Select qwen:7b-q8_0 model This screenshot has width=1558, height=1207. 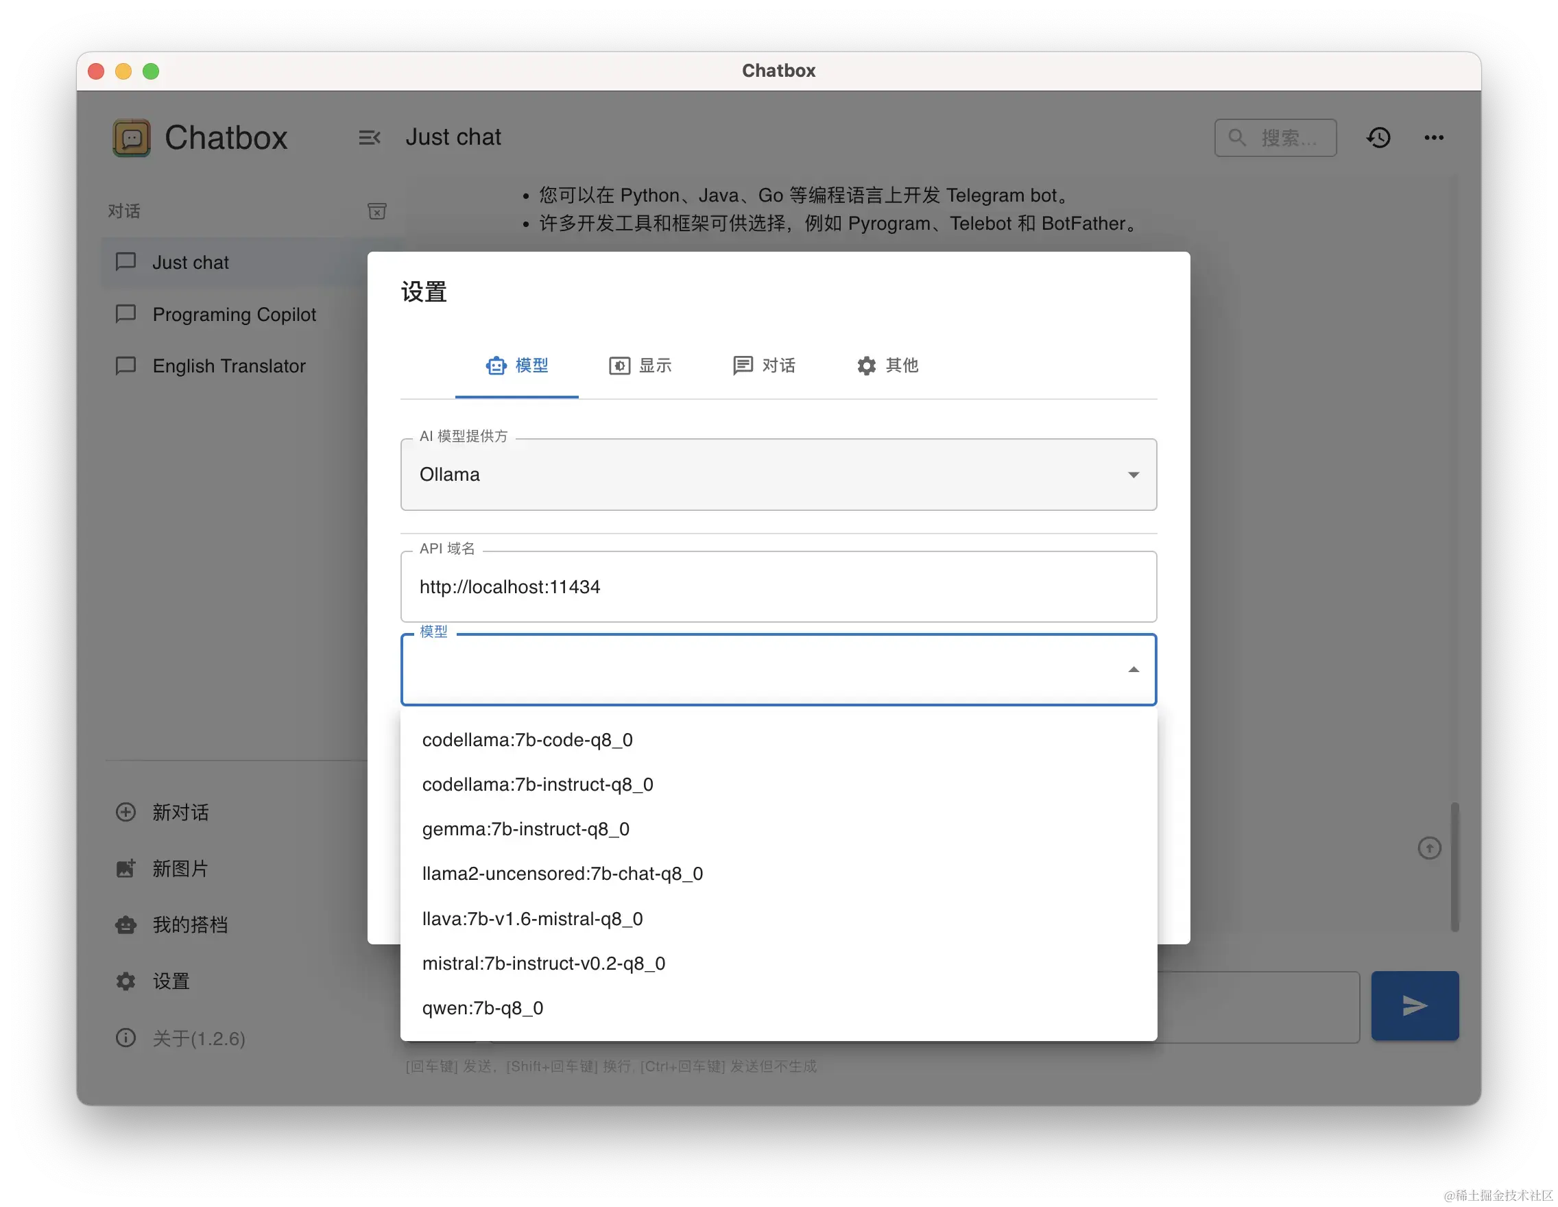778,1007
